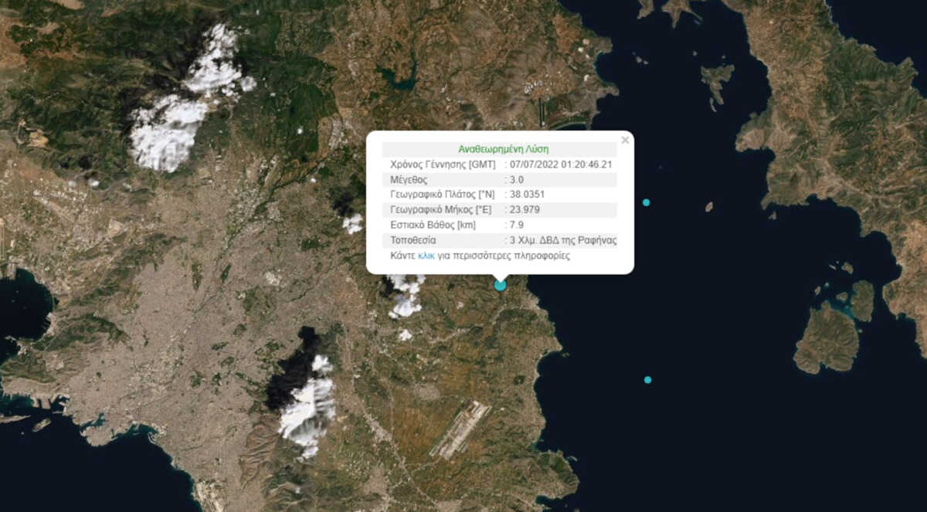Click the 'Τοποθεσία' label

413,240
